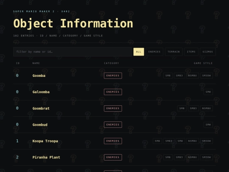Click the ENEMIES badge in the Galoomba row
Image resolution: width=229 pixels, height=172 pixels.
coord(113,92)
